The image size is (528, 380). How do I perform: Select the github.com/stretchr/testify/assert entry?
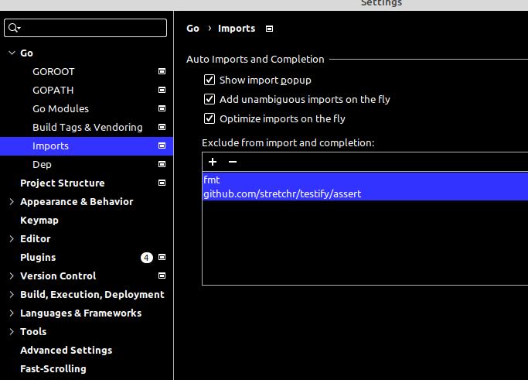[366, 193]
